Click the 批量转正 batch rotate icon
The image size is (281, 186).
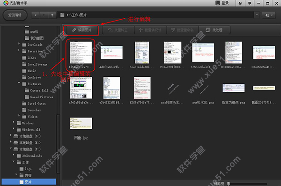click(x=110, y=30)
